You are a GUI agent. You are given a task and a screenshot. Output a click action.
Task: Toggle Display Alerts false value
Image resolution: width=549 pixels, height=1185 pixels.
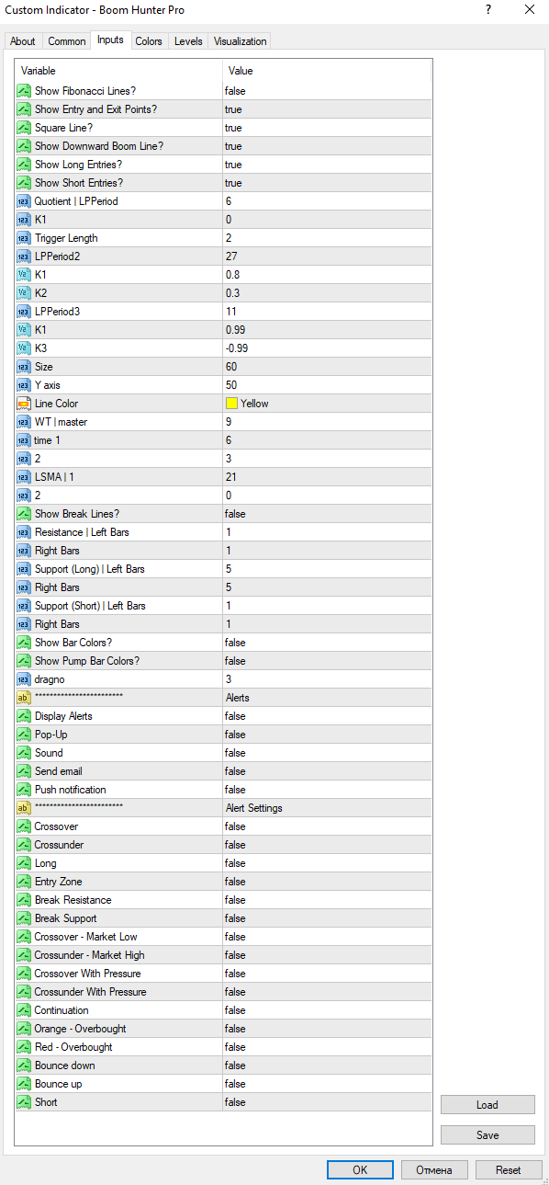click(x=327, y=716)
